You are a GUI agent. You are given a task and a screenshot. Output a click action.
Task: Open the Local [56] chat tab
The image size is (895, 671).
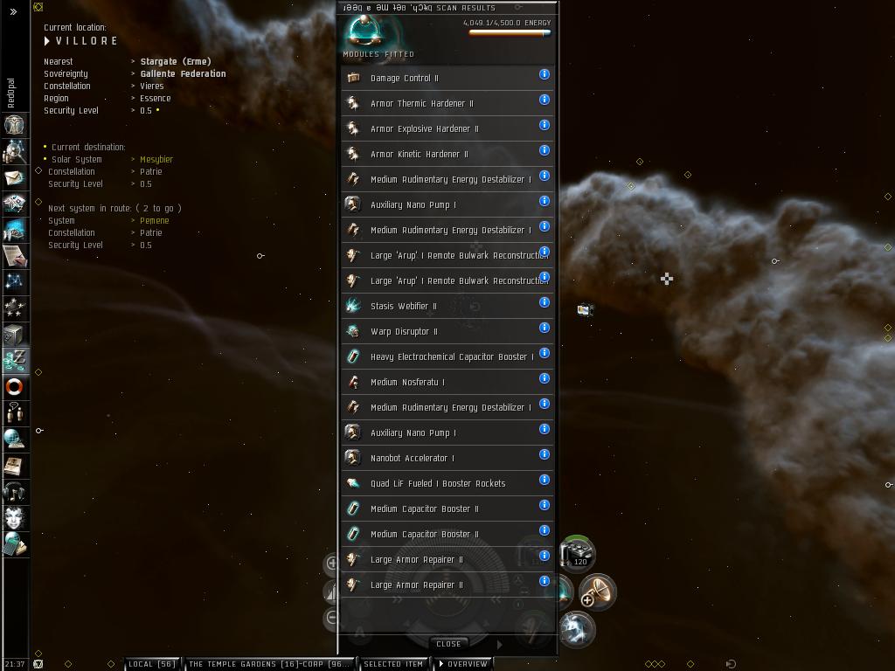tap(152, 664)
